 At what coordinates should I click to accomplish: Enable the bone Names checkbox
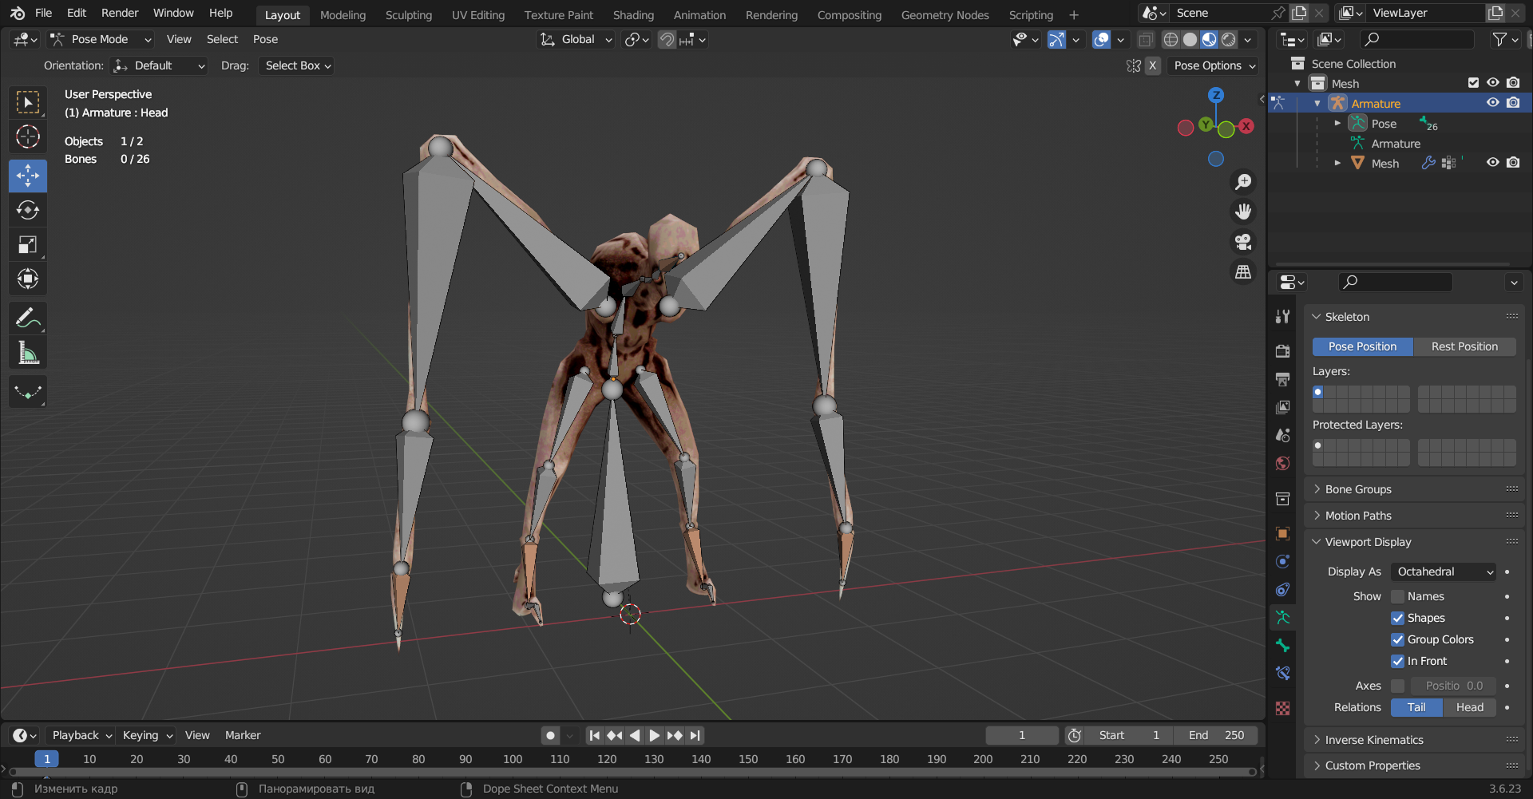[x=1397, y=596]
